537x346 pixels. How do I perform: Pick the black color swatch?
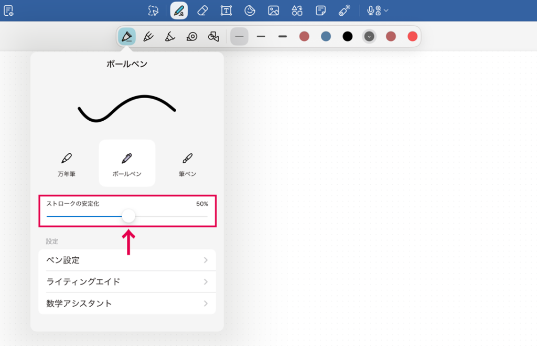[347, 36]
